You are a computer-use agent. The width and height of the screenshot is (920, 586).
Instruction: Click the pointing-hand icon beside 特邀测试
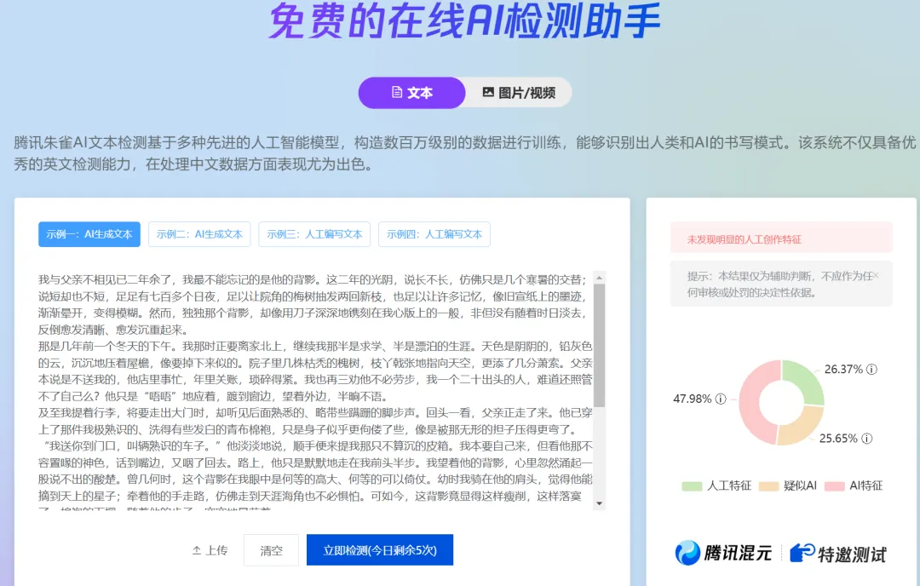point(801,552)
